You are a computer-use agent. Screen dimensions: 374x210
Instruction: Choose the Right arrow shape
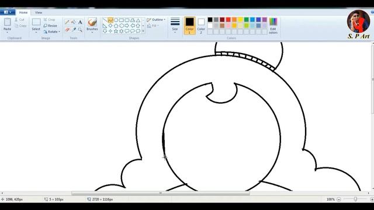(x=127, y=26)
